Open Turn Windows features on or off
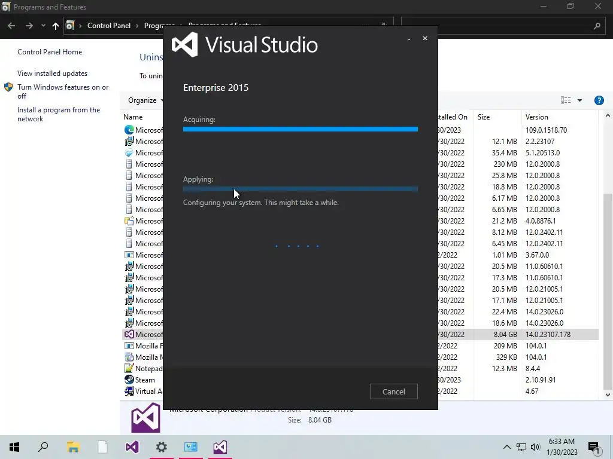The image size is (613, 459). 62,91
